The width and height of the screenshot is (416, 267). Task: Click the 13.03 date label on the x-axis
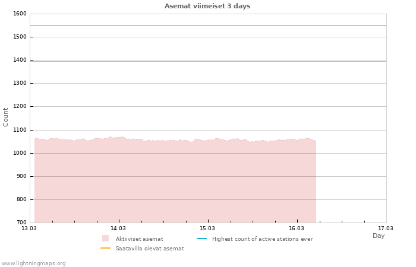(29, 228)
